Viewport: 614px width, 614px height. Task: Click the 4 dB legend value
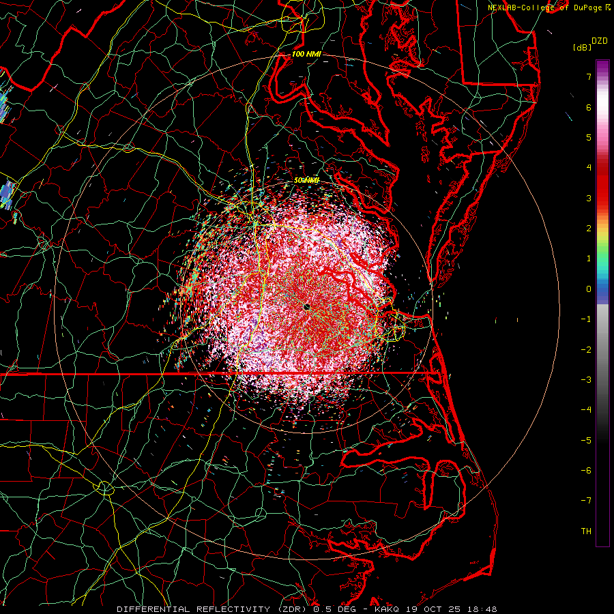coord(589,168)
